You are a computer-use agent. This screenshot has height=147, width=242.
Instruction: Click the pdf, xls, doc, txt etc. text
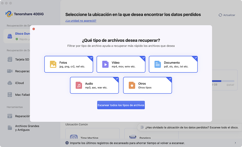coord(176,67)
